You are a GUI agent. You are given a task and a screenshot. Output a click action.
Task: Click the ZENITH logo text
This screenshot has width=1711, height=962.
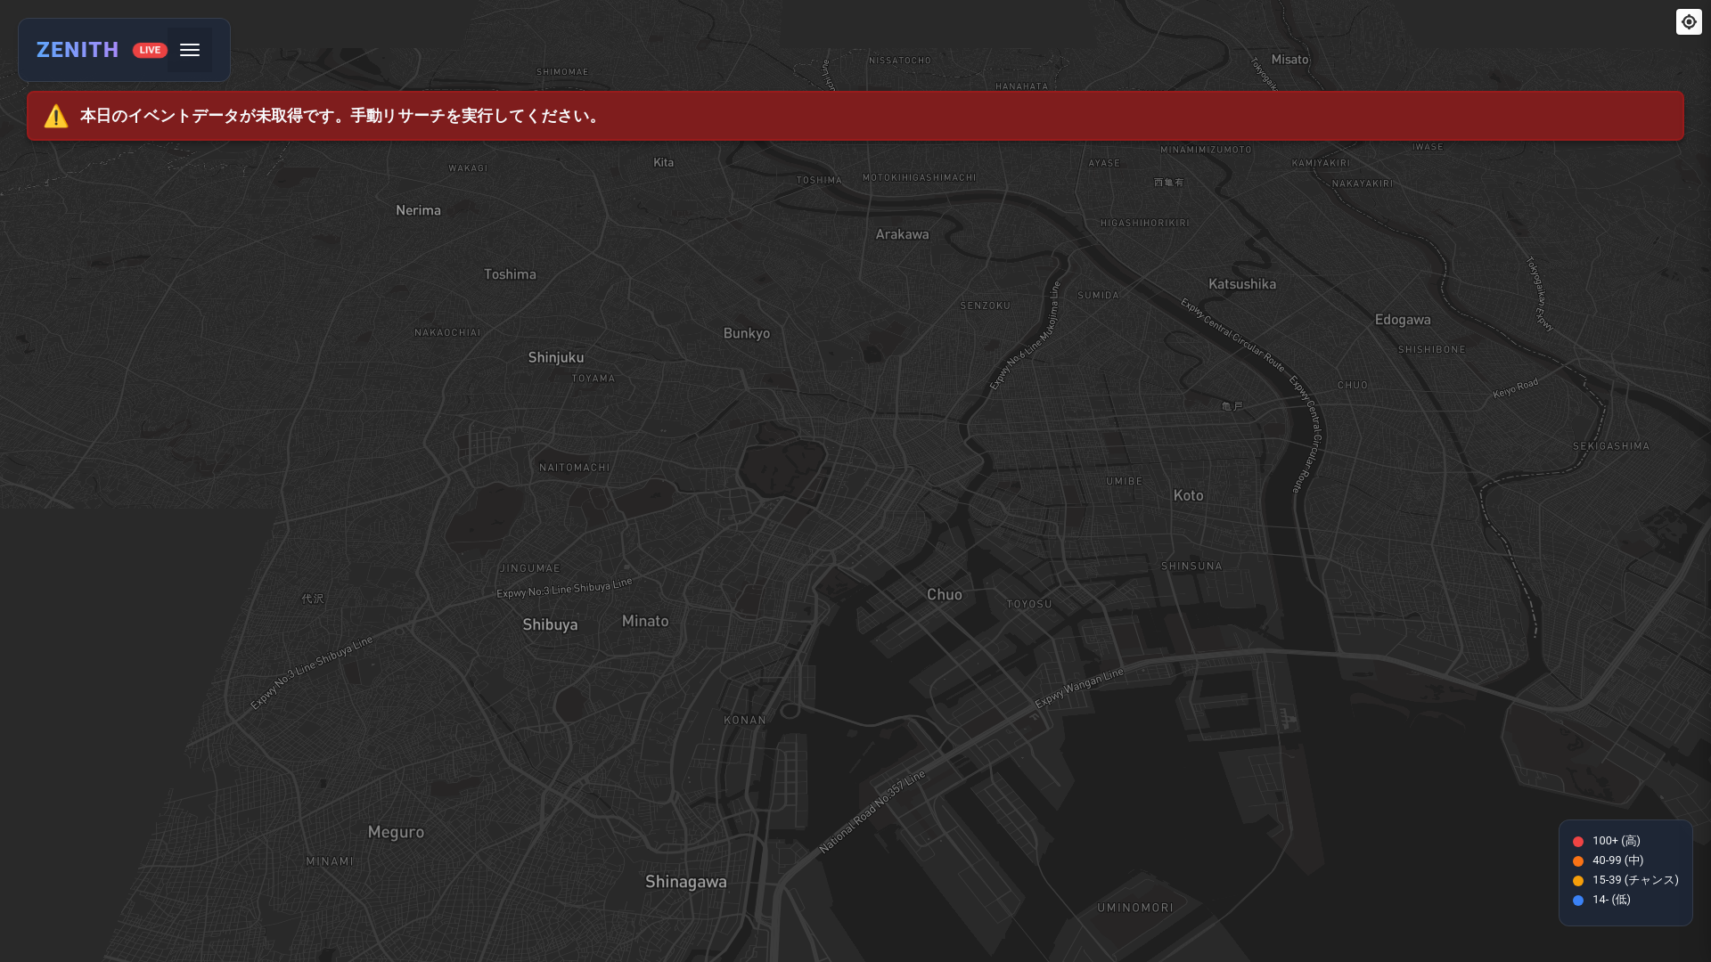(78, 50)
